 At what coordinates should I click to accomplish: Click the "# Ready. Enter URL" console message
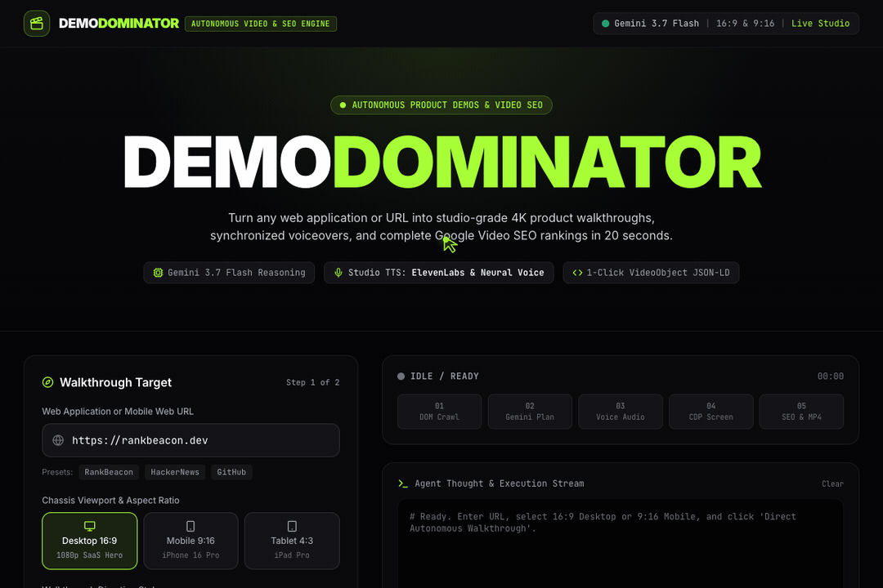tap(603, 522)
